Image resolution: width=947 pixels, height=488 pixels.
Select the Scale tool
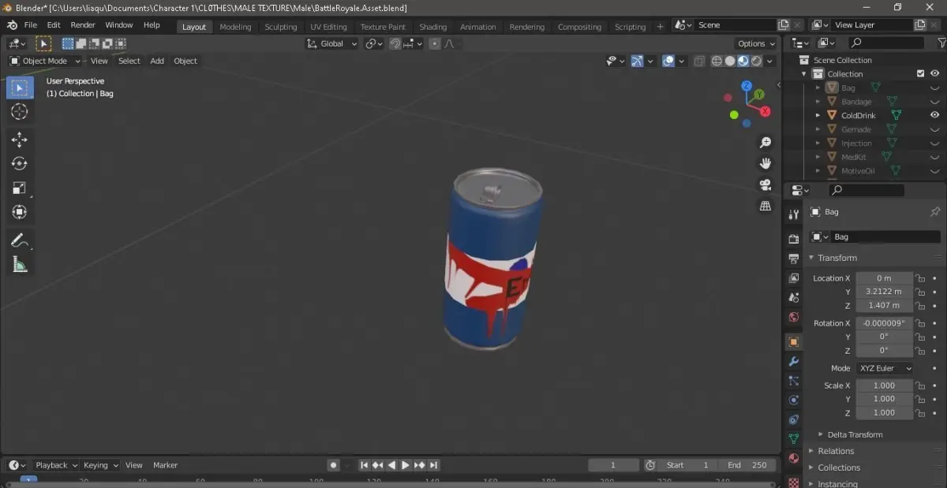click(20, 188)
